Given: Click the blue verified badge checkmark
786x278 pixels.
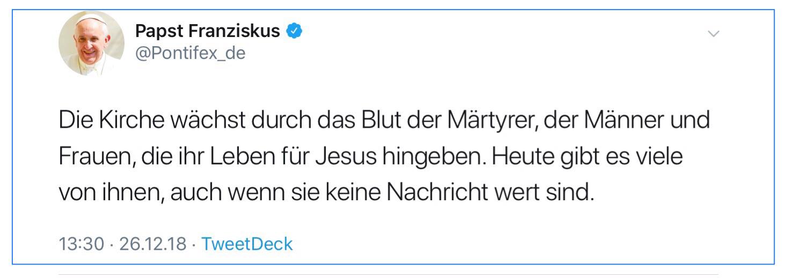Looking at the screenshot, I should (294, 31).
